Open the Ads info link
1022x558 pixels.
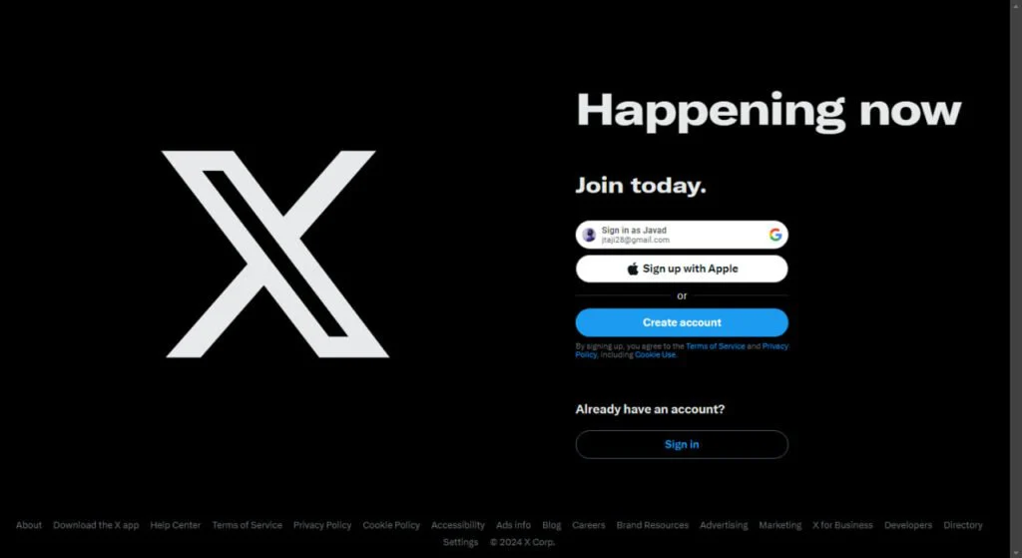tap(513, 525)
